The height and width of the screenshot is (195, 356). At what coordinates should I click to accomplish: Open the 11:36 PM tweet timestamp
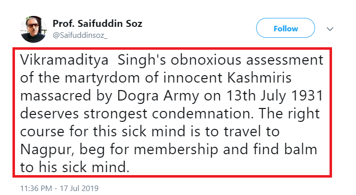tap(36, 188)
